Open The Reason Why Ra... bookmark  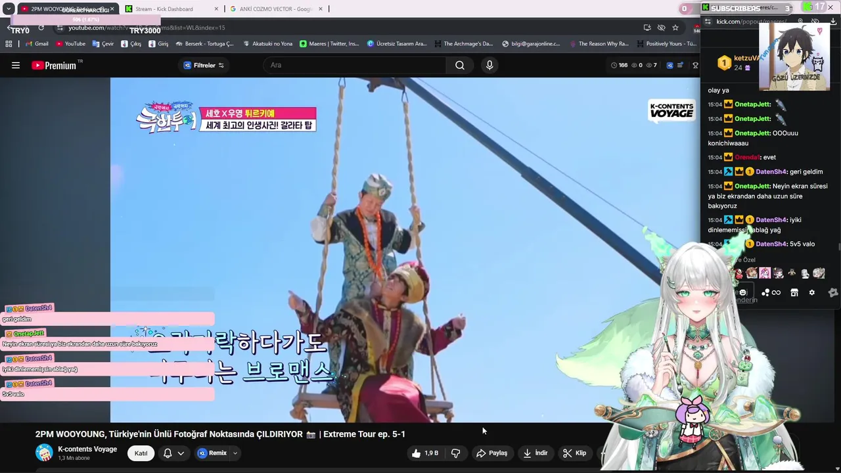599,44
